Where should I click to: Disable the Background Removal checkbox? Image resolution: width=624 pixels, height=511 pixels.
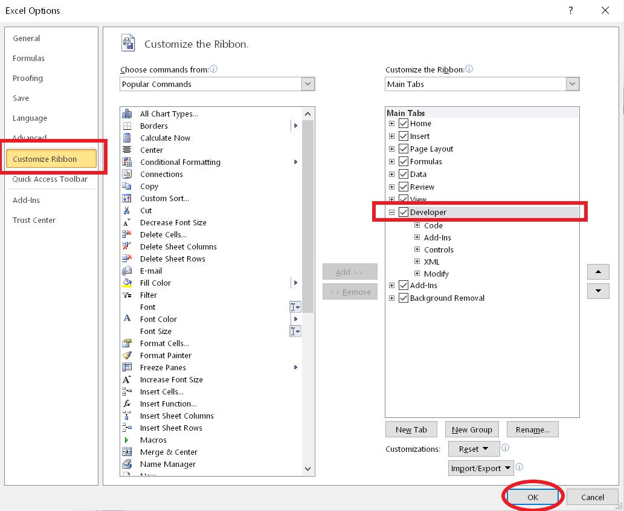tap(404, 298)
